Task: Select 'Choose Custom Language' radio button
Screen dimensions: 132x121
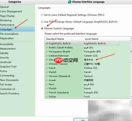Action: [42, 28]
